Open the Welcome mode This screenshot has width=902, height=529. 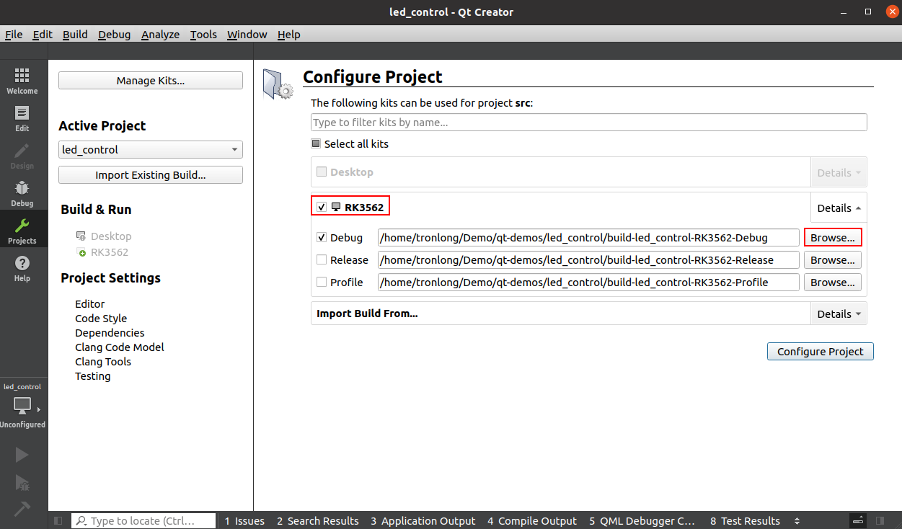tap(22, 81)
